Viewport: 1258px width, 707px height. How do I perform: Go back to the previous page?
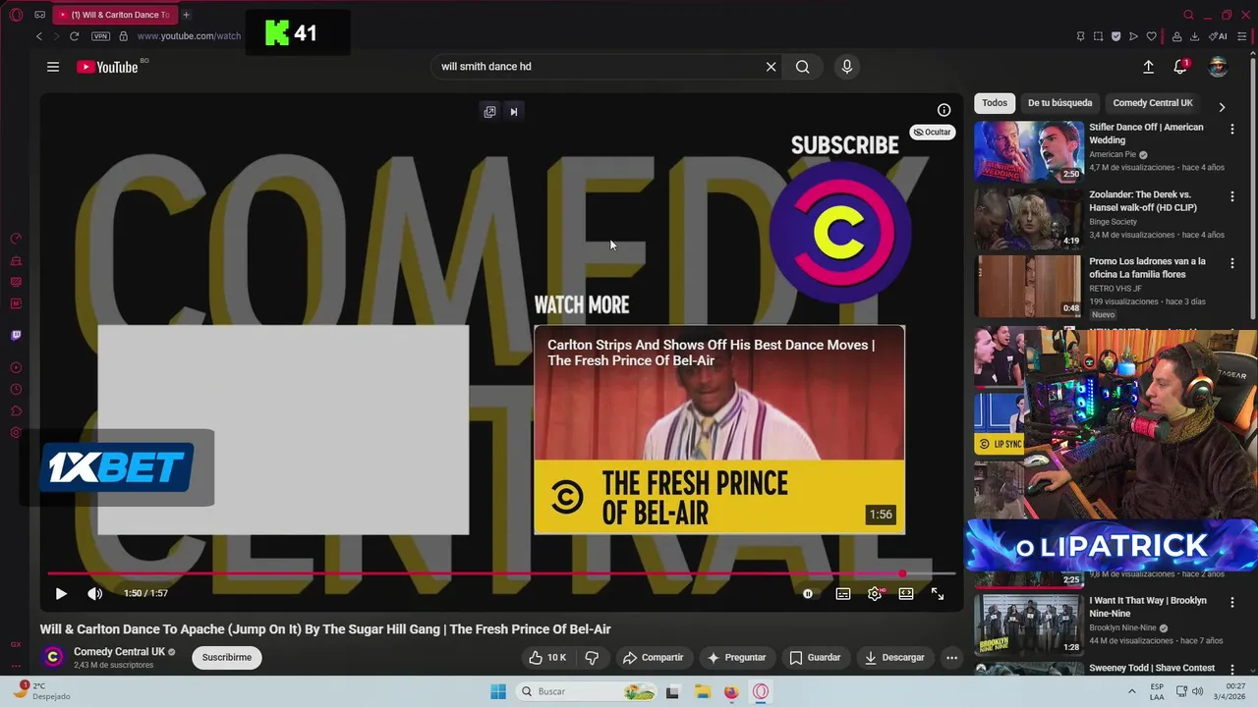click(x=39, y=36)
